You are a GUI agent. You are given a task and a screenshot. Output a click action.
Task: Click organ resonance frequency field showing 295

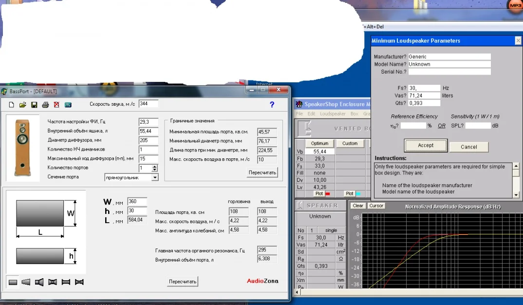tap(267, 250)
